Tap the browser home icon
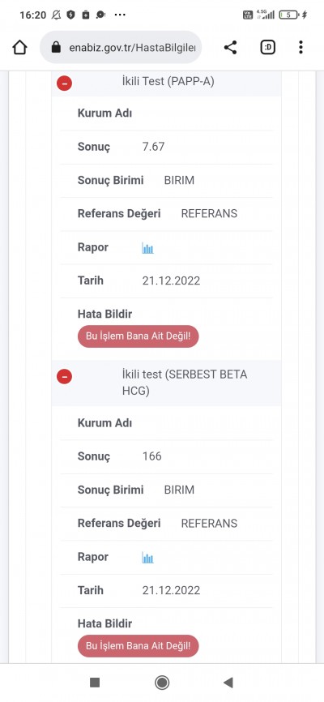This screenshot has width=324, height=702. click(19, 47)
